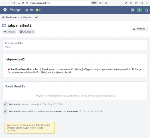150x138 pixels.
Task: Open the bookmark favorites icon in header
Action: 133,10
